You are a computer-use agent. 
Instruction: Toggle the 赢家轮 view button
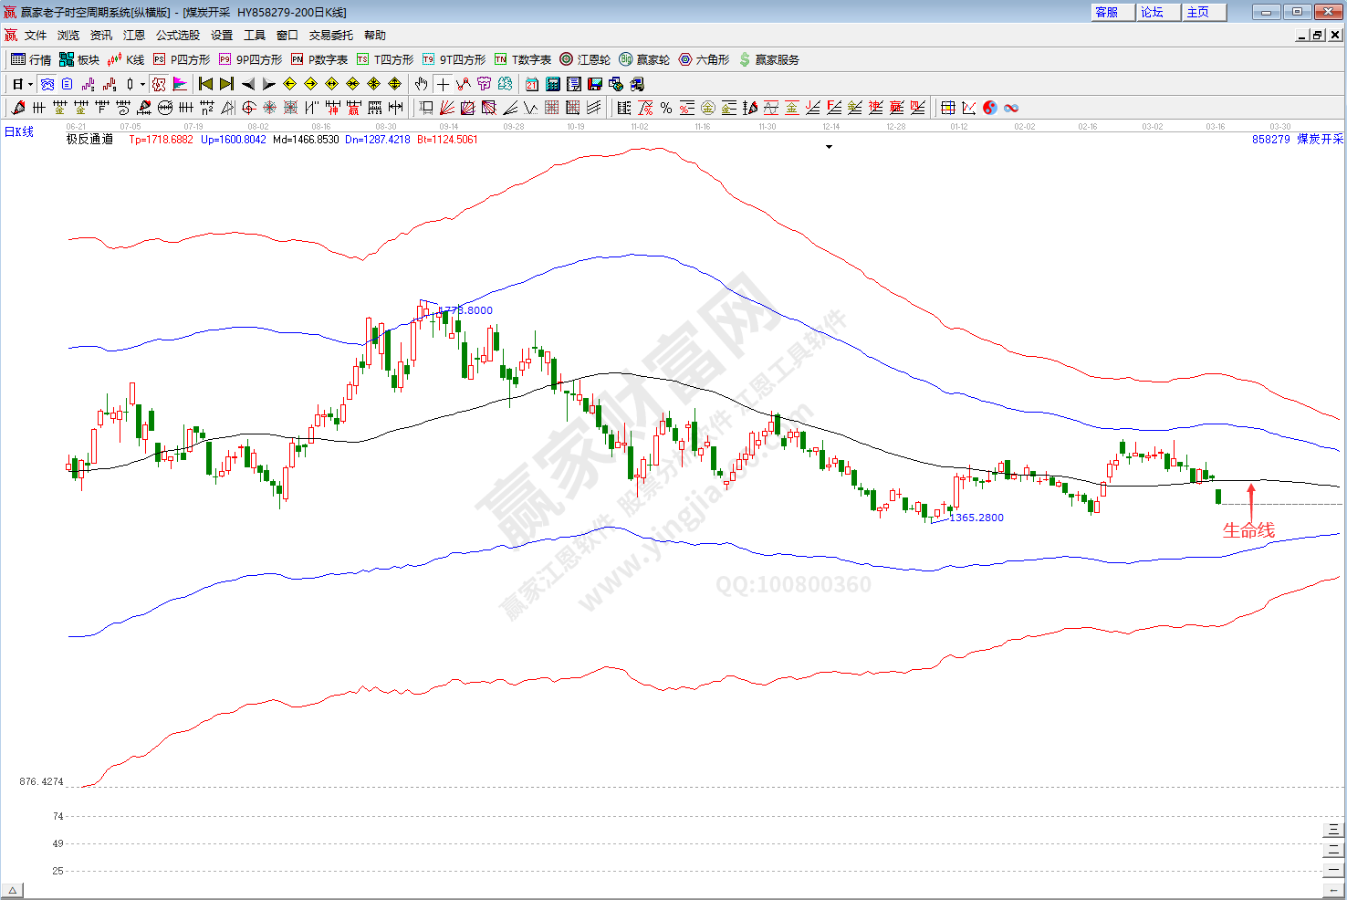coord(644,59)
